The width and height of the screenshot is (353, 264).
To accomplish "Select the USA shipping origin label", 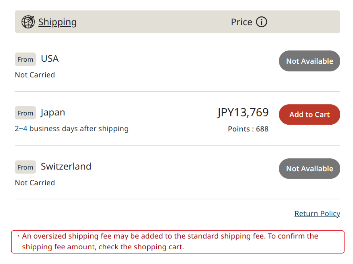I will pos(50,59).
